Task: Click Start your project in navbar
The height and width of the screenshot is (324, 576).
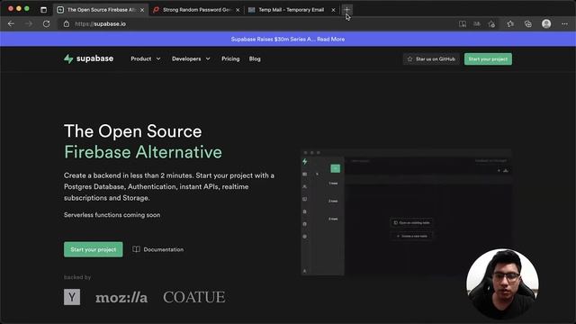Action: point(488,58)
